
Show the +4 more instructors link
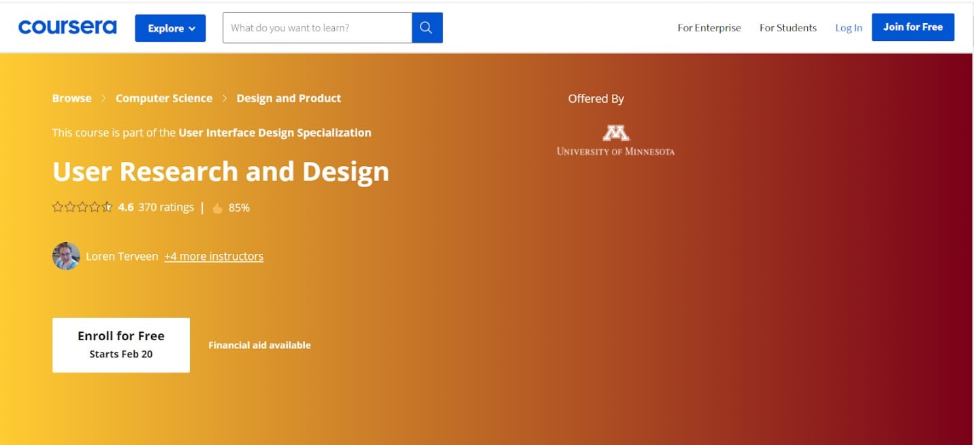(x=214, y=257)
